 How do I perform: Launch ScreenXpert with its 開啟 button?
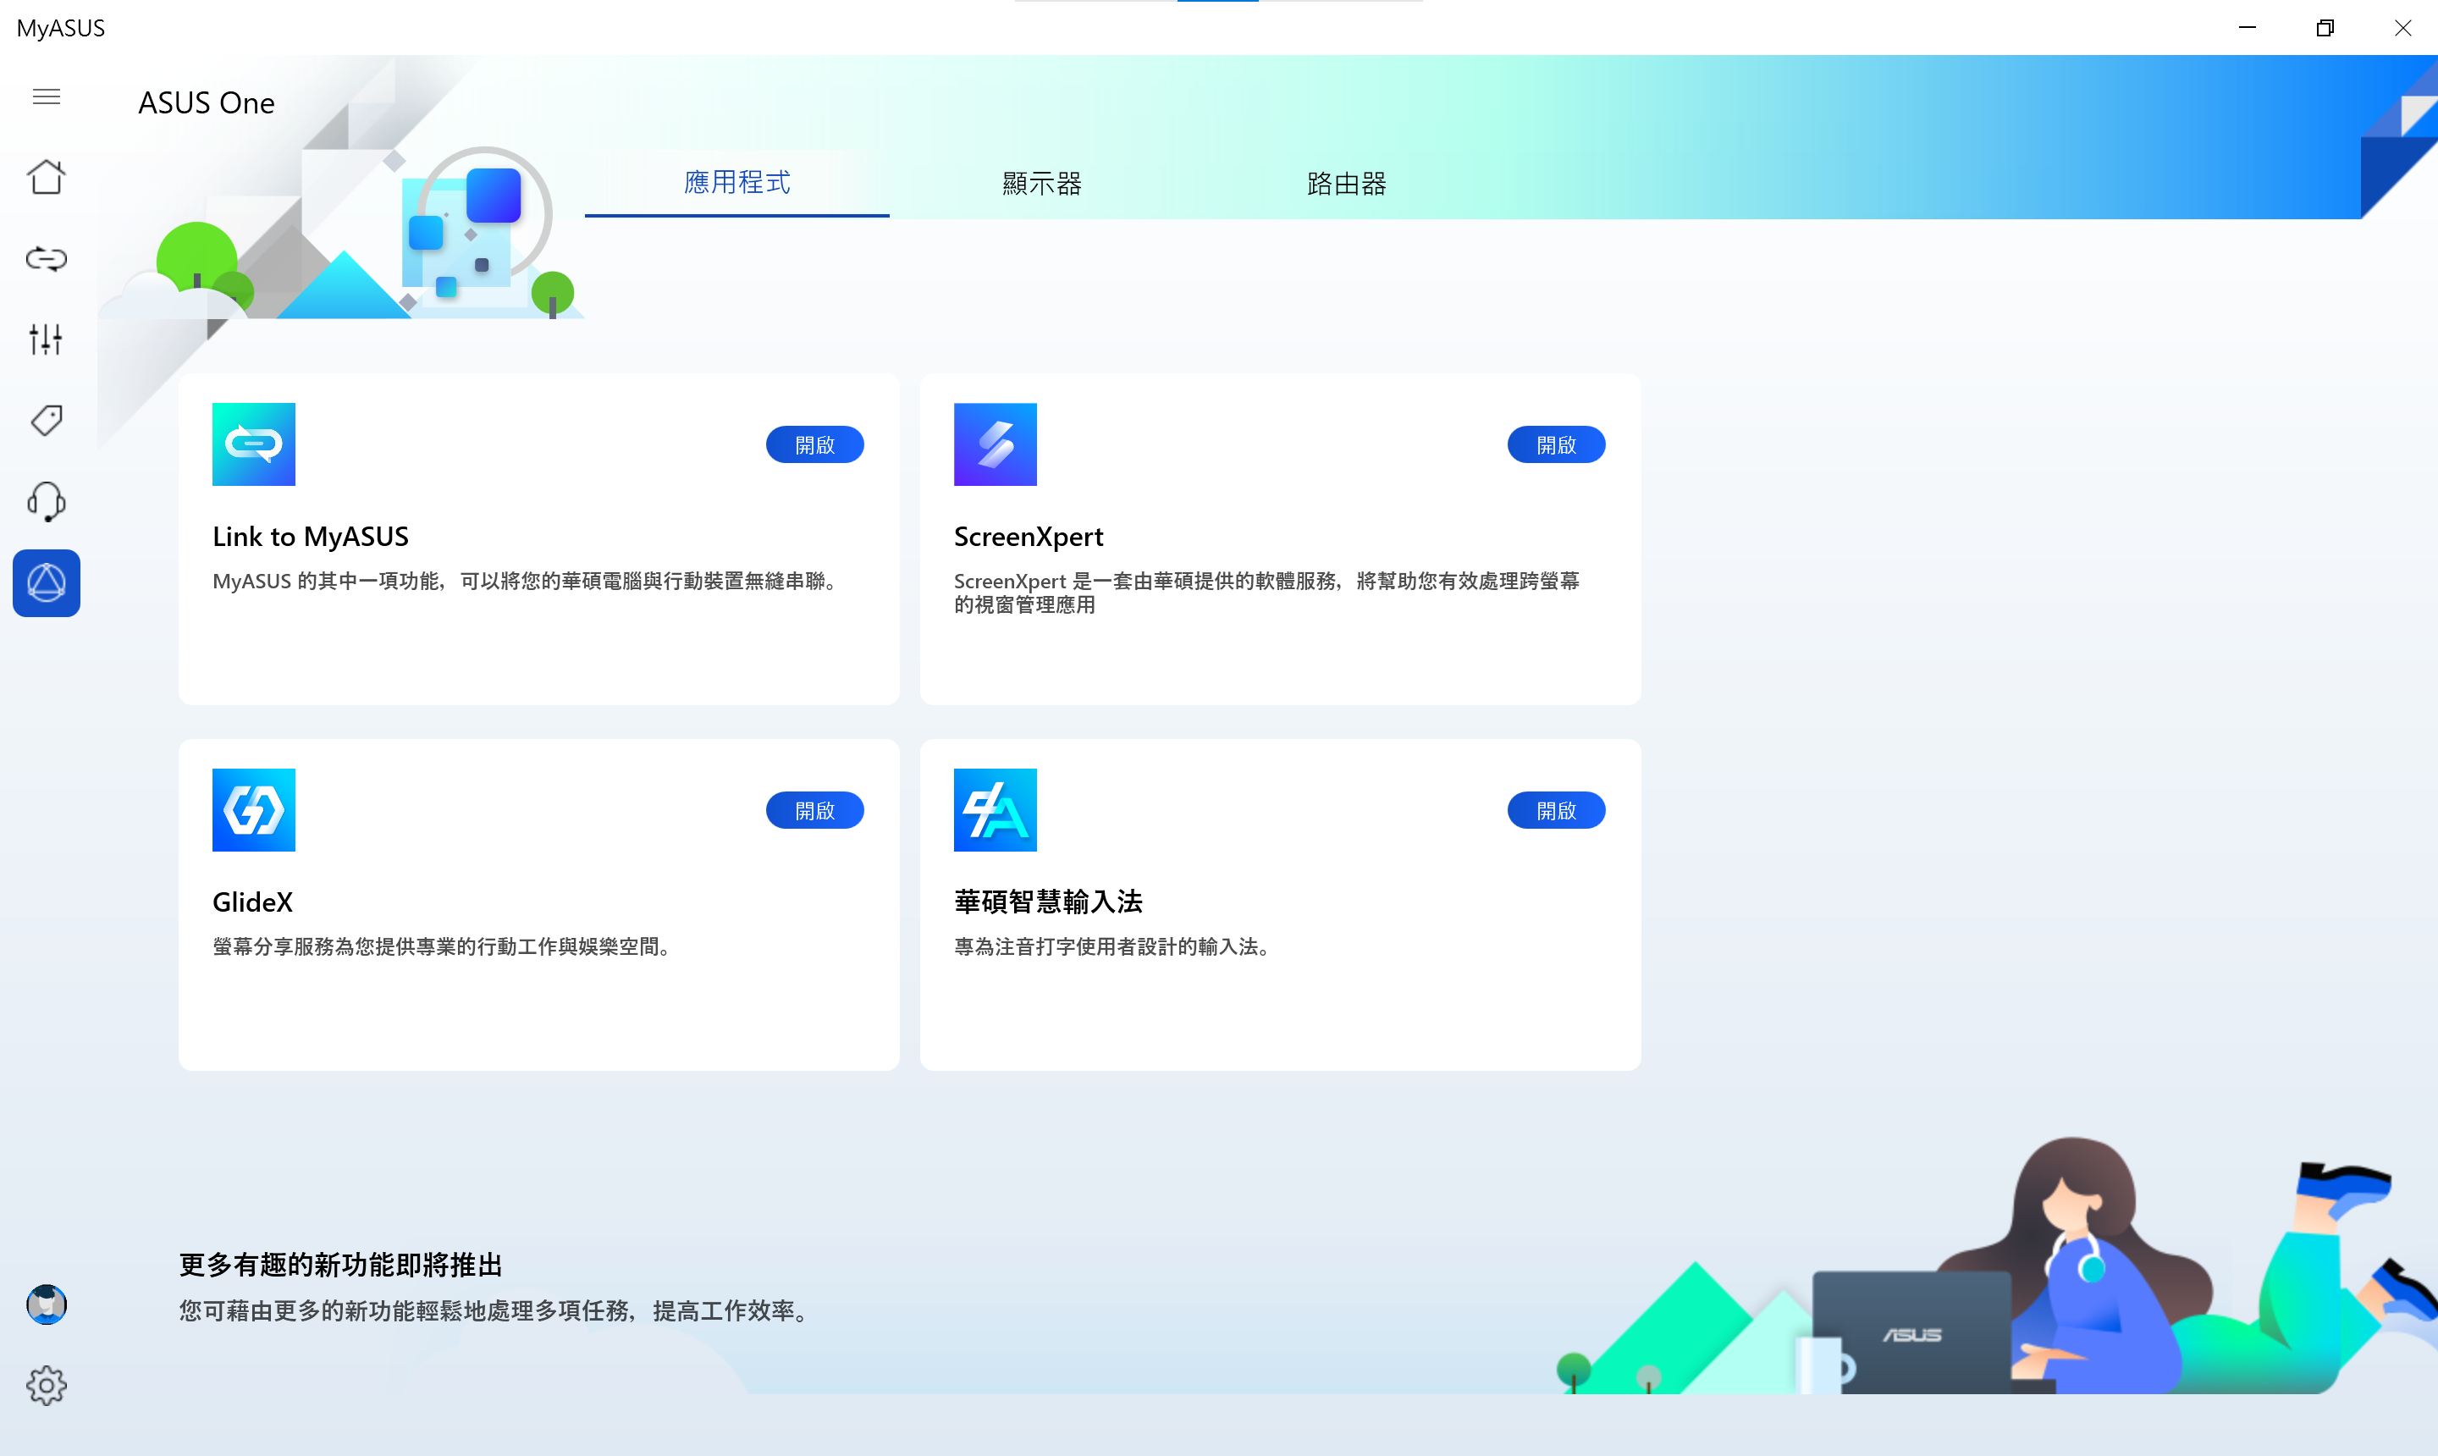[x=1556, y=444]
